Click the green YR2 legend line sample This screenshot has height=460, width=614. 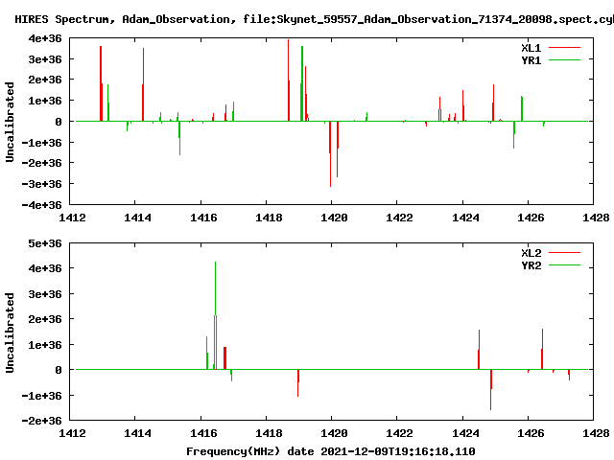[x=564, y=265]
